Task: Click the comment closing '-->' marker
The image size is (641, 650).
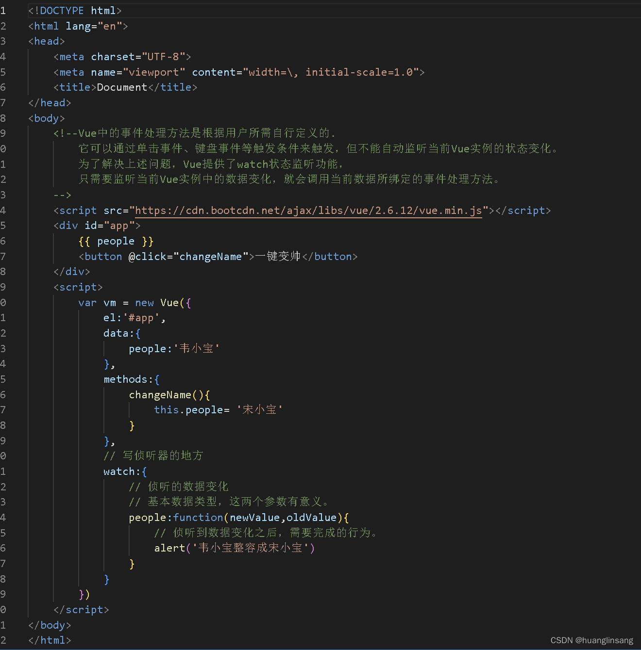Action: point(63,195)
